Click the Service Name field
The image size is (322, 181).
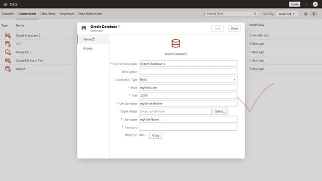(188, 104)
